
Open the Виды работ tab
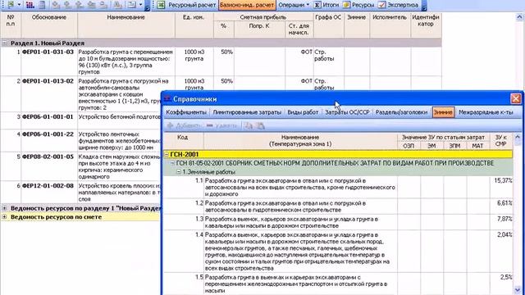pyautogui.click(x=303, y=112)
